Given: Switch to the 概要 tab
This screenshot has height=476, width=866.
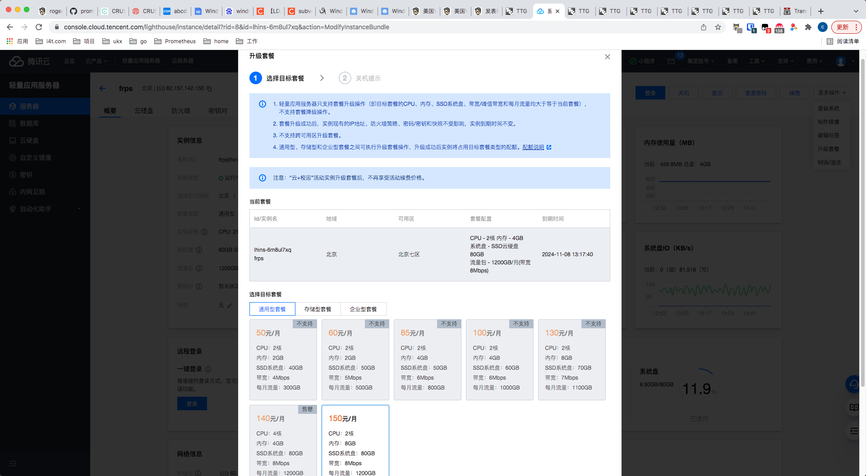Looking at the screenshot, I should coord(110,111).
